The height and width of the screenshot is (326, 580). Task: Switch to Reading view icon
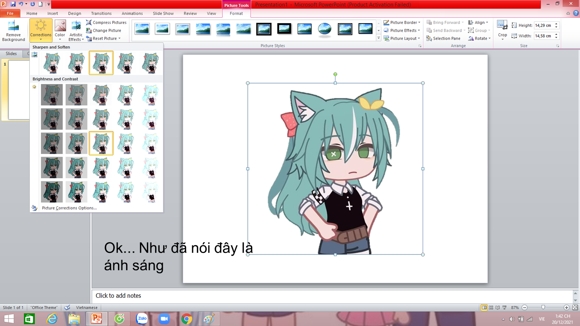pos(498,307)
